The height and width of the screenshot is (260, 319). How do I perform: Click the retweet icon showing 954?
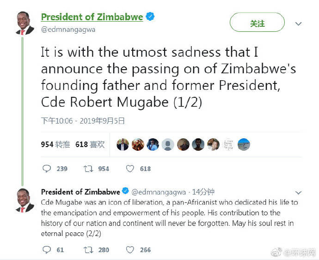88,169
